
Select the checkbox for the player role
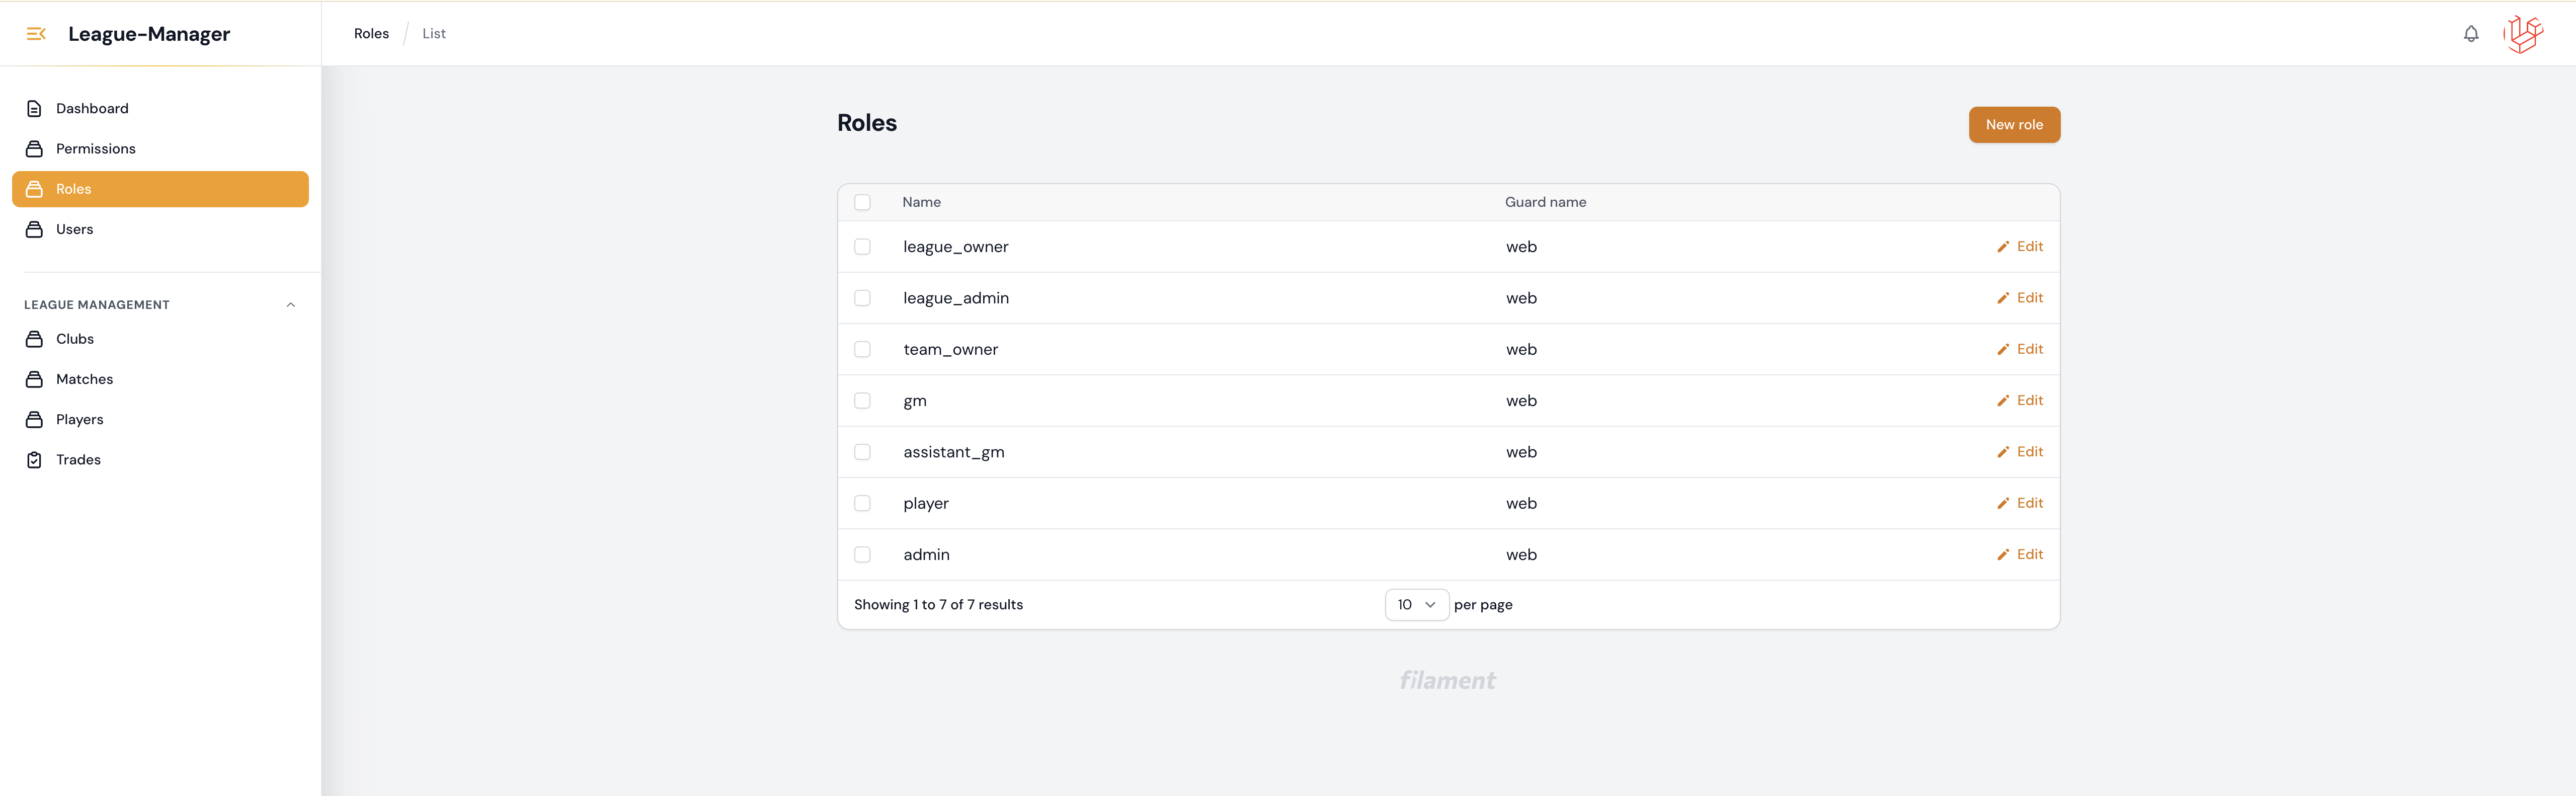coord(862,504)
